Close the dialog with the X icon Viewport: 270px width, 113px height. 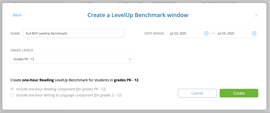click(x=256, y=15)
